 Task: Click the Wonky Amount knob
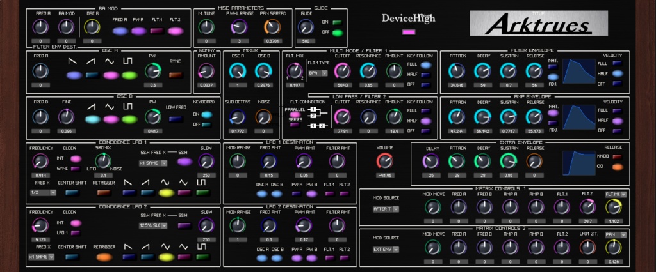(x=206, y=72)
